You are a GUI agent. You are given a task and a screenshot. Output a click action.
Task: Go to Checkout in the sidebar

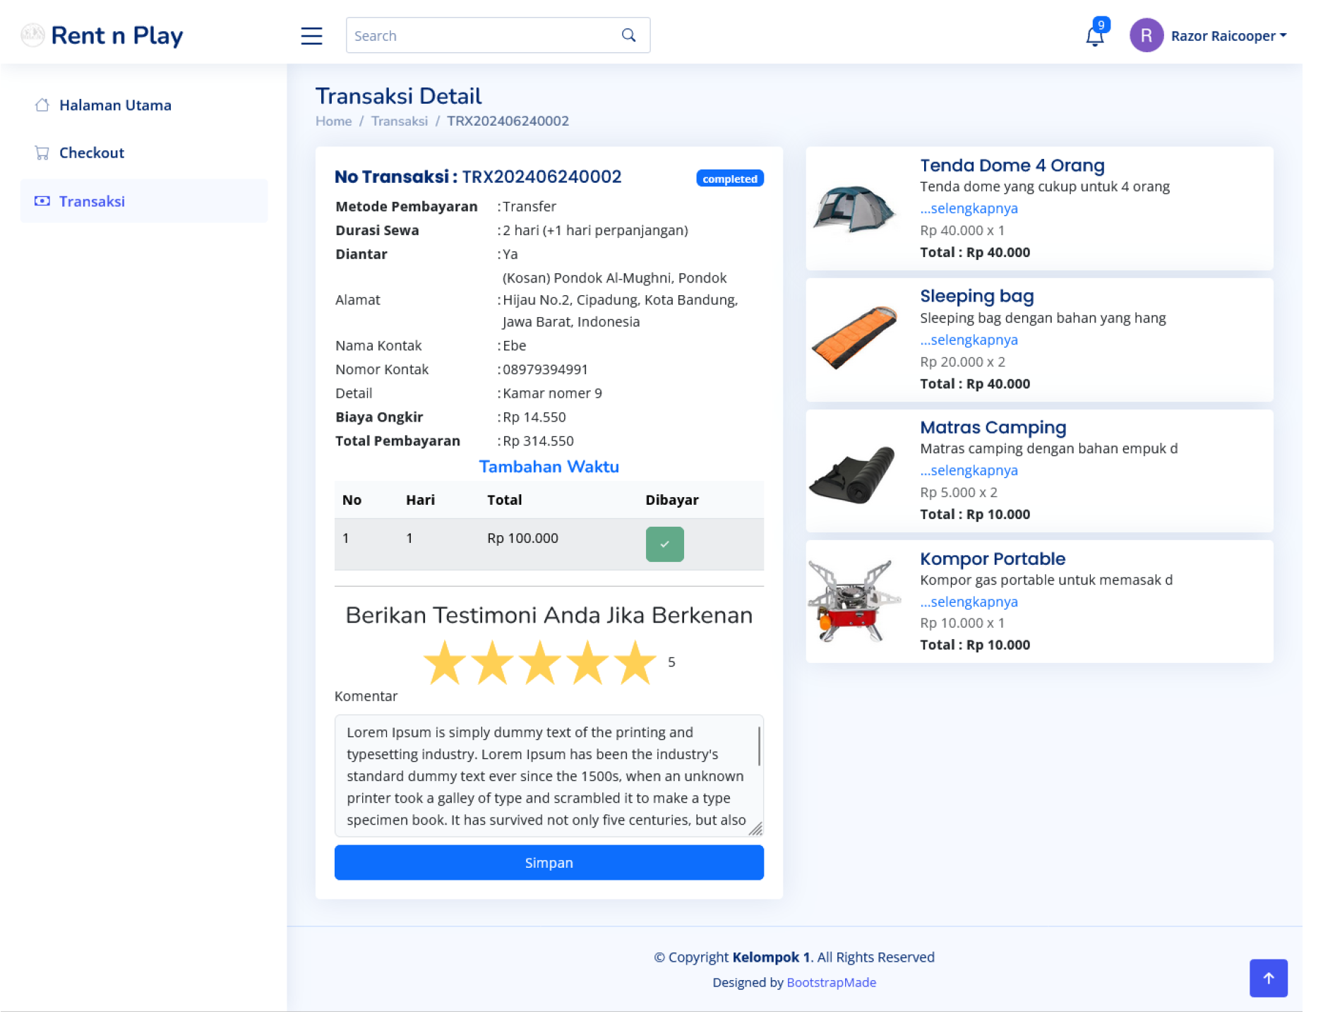92,153
